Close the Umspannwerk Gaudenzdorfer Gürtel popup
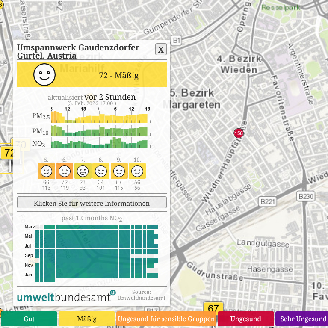 click(x=161, y=50)
